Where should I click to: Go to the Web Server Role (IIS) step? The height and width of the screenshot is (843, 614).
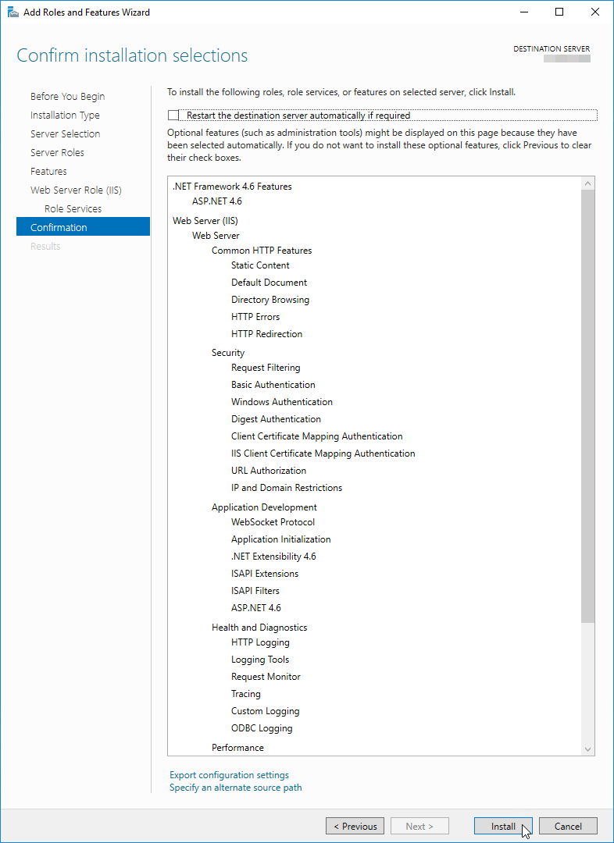point(76,190)
